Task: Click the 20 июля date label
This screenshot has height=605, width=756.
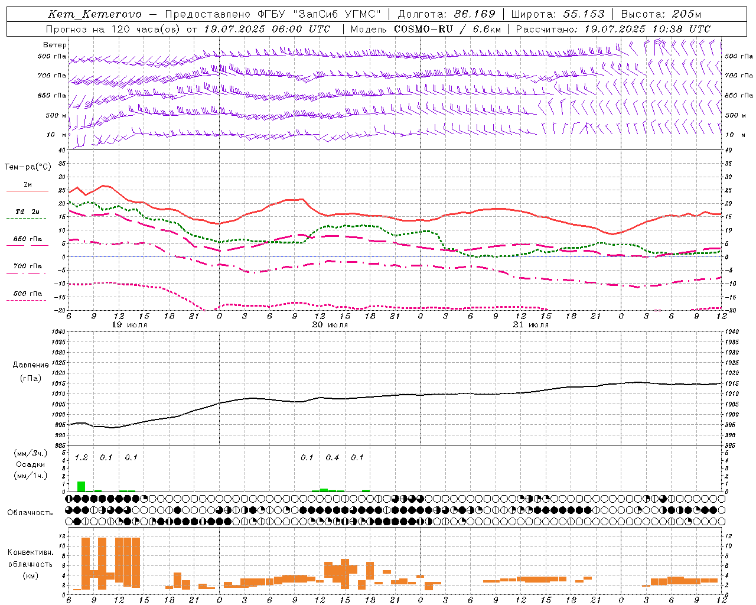Action: pyautogui.click(x=330, y=325)
